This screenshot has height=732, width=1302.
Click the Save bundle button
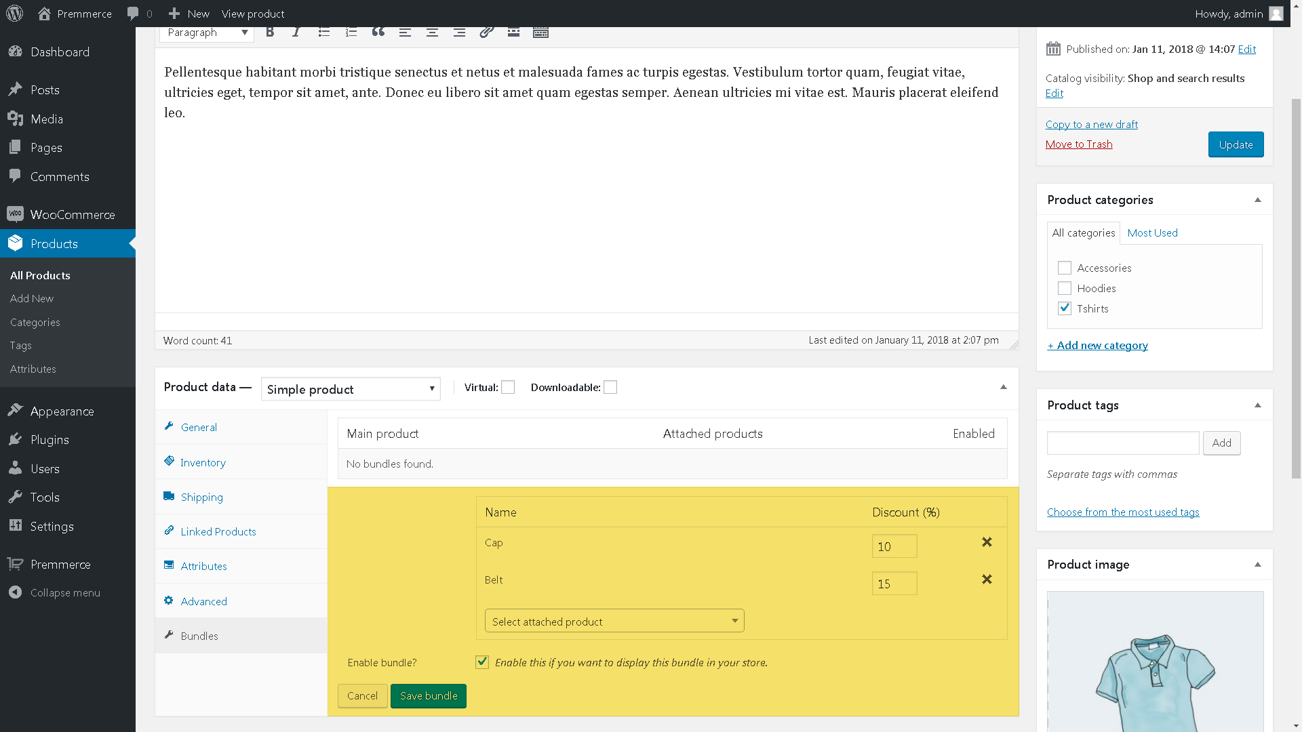tap(429, 695)
